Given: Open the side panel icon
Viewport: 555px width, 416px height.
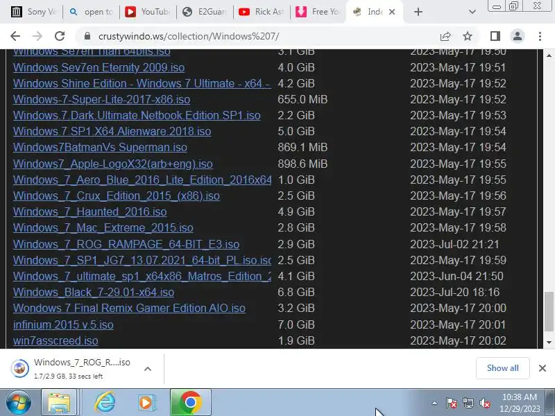Looking at the screenshot, I should pos(495,36).
